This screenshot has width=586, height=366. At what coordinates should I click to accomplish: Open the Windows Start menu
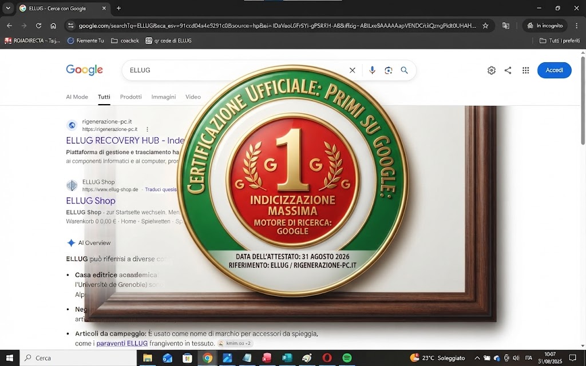click(9, 358)
